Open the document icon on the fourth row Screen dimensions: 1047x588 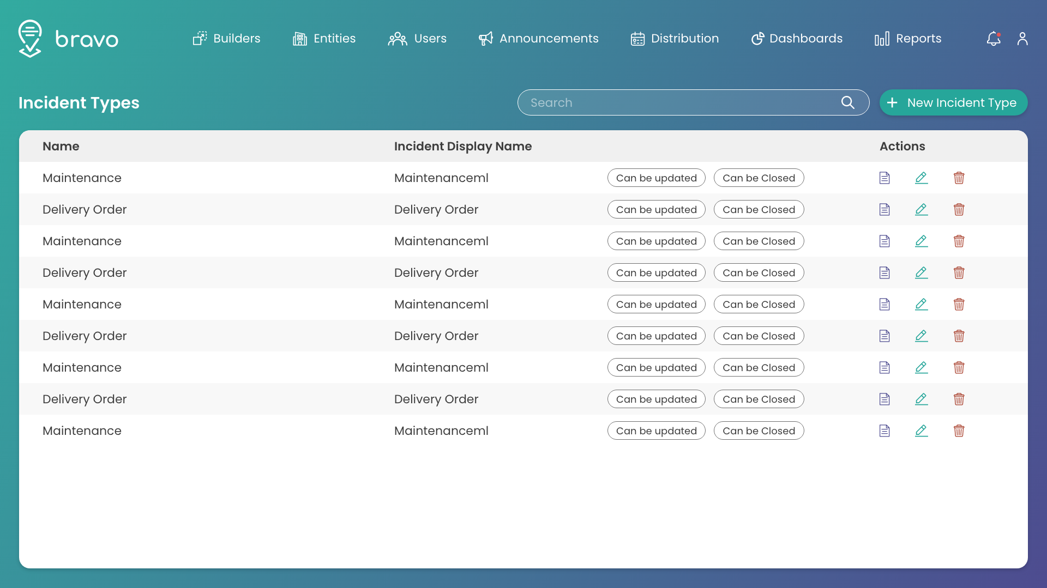[x=885, y=272]
